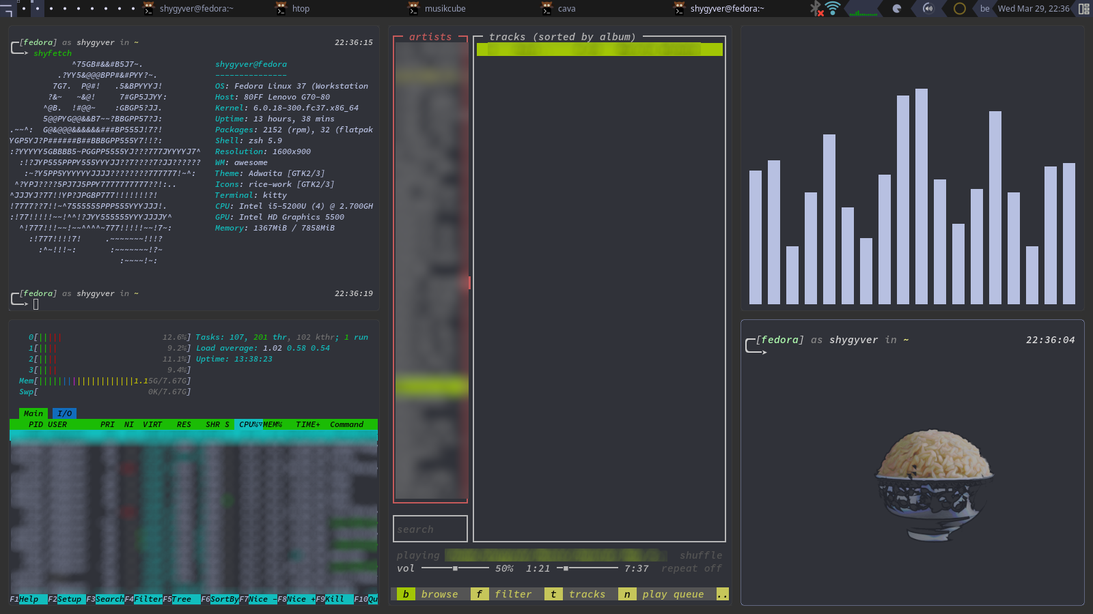Screen dimensions: 1093x614
Task: Sort htop by PID column header
Action: click(x=36, y=424)
